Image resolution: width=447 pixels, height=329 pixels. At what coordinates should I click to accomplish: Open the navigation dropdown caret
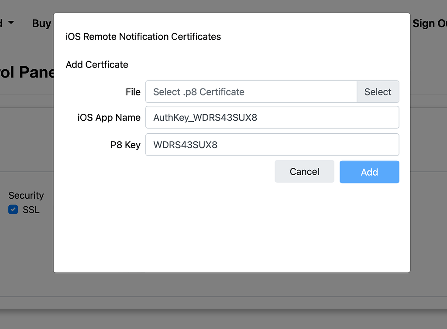(x=11, y=23)
